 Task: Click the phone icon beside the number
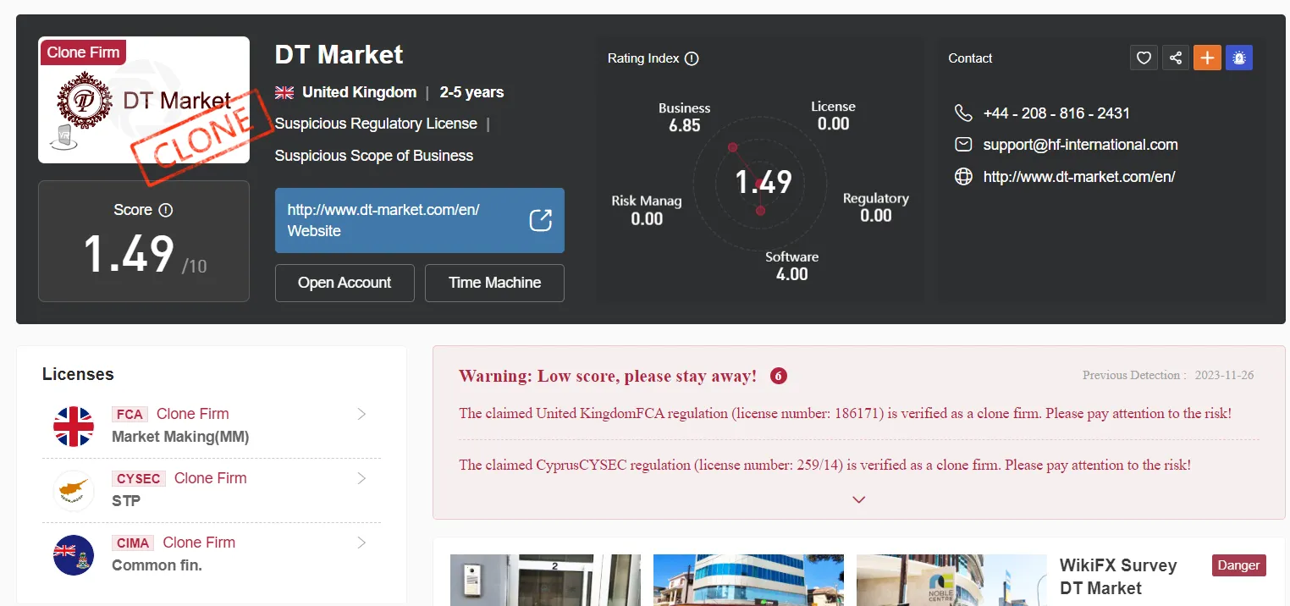pos(963,113)
